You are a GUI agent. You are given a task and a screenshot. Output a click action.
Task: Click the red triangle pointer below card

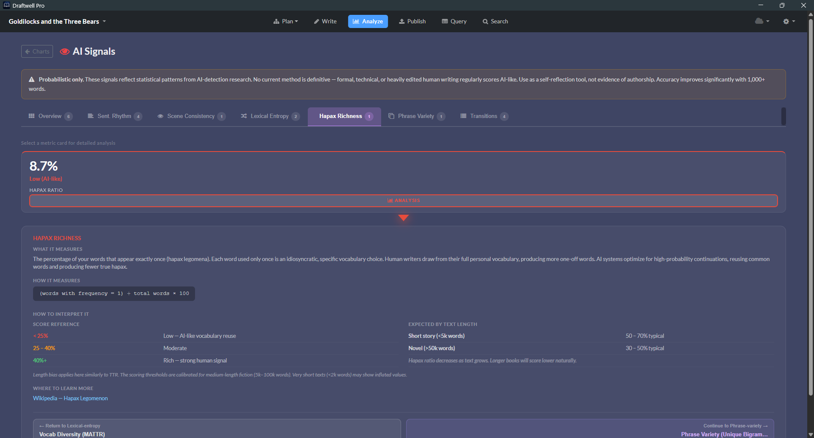404,218
